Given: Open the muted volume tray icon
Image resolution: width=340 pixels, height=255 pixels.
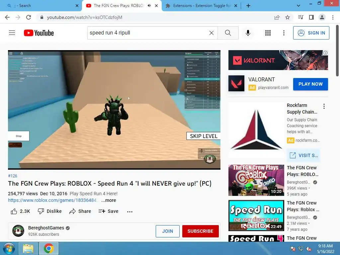Looking at the screenshot, I should pos(309,249).
